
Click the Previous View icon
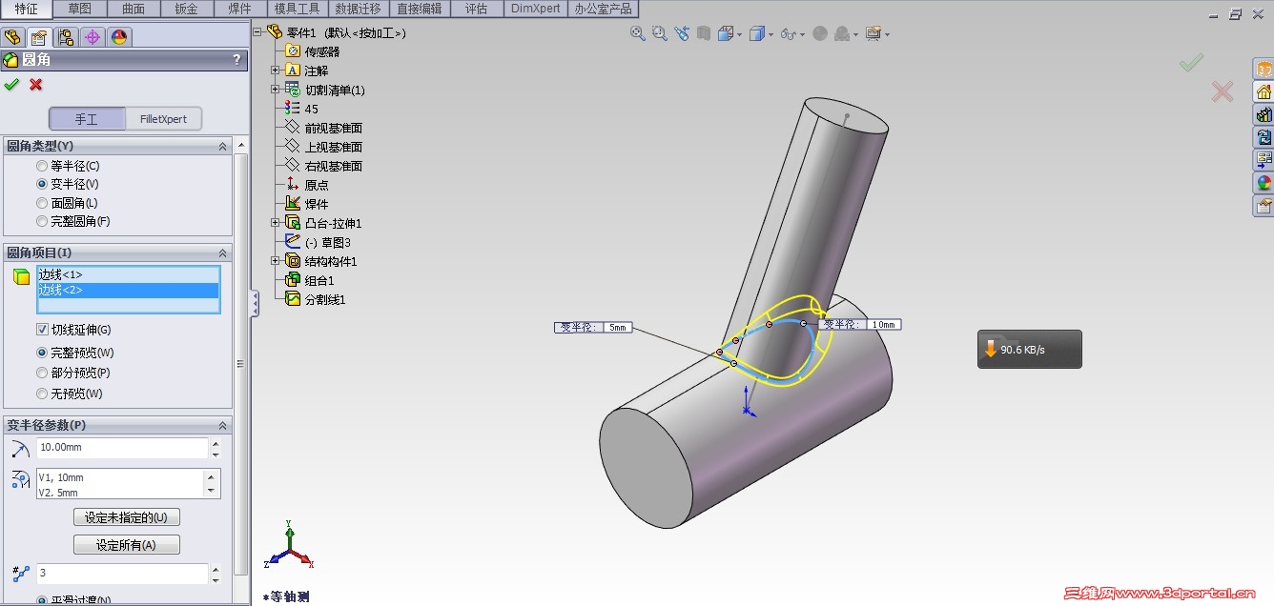(x=681, y=33)
